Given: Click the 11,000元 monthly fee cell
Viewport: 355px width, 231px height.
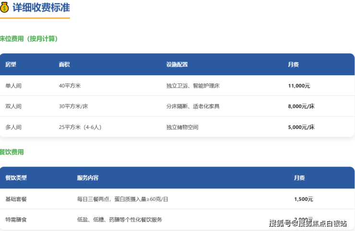Looking at the screenshot, I should pos(299,86).
